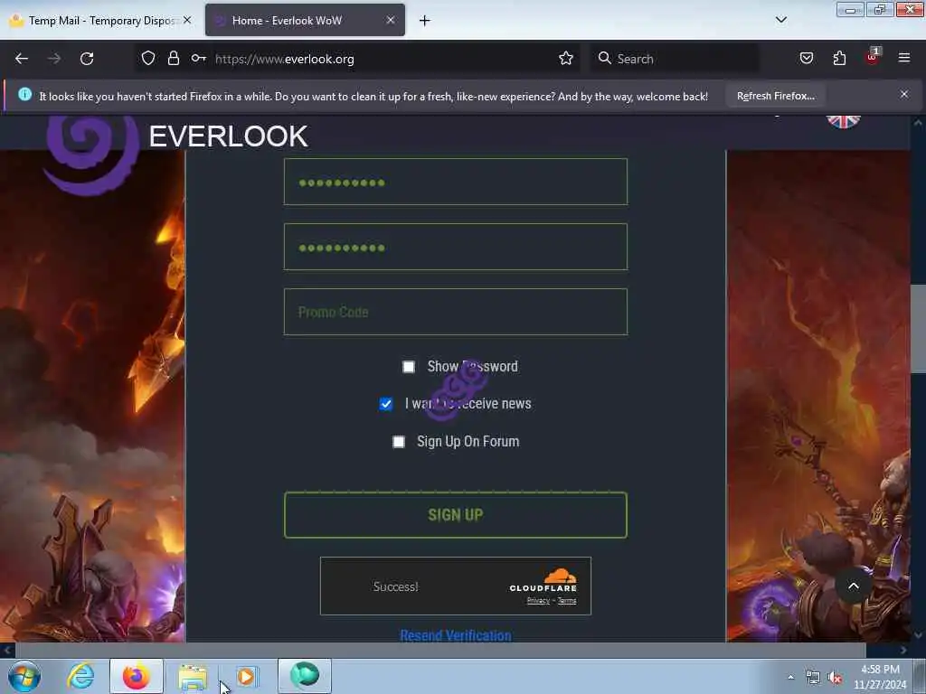926x694 pixels.
Task: Click the horizontal scrollbar right arrow
Action: pyautogui.click(x=903, y=651)
